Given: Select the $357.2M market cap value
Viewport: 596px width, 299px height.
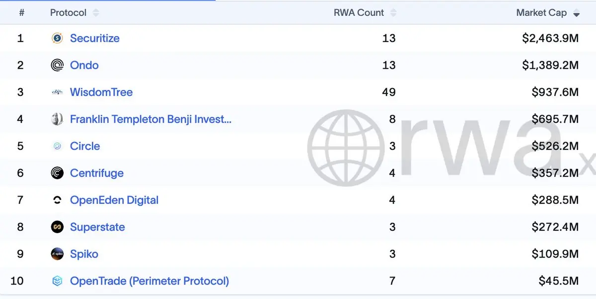Looking at the screenshot, I should [555, 173].
